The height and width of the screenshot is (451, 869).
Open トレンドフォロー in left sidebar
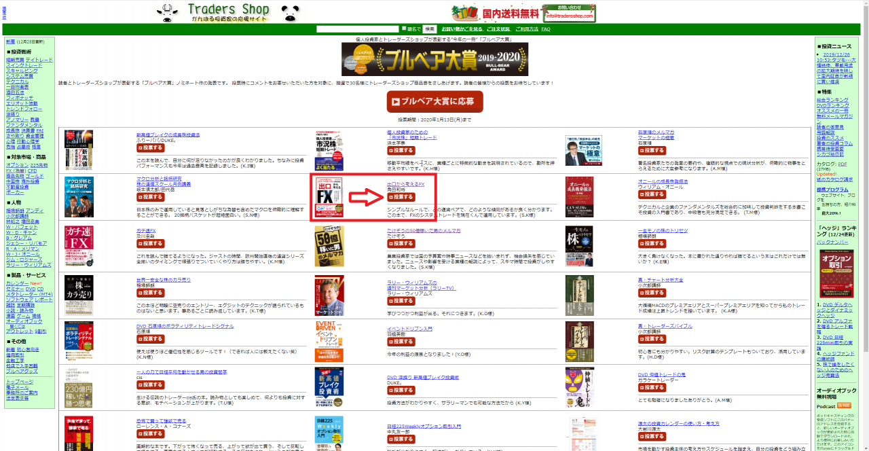[24, 109]
